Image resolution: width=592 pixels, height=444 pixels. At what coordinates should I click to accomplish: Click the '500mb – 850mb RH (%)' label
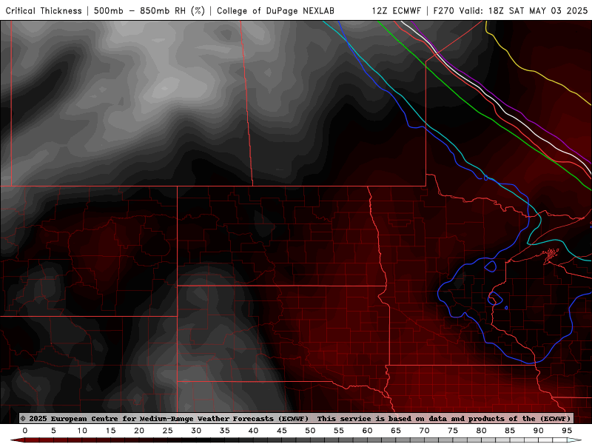[x=149, y=10]
